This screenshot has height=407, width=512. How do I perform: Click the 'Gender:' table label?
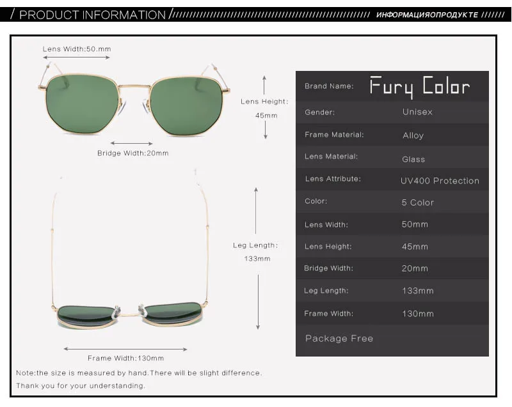coord(319,112)
